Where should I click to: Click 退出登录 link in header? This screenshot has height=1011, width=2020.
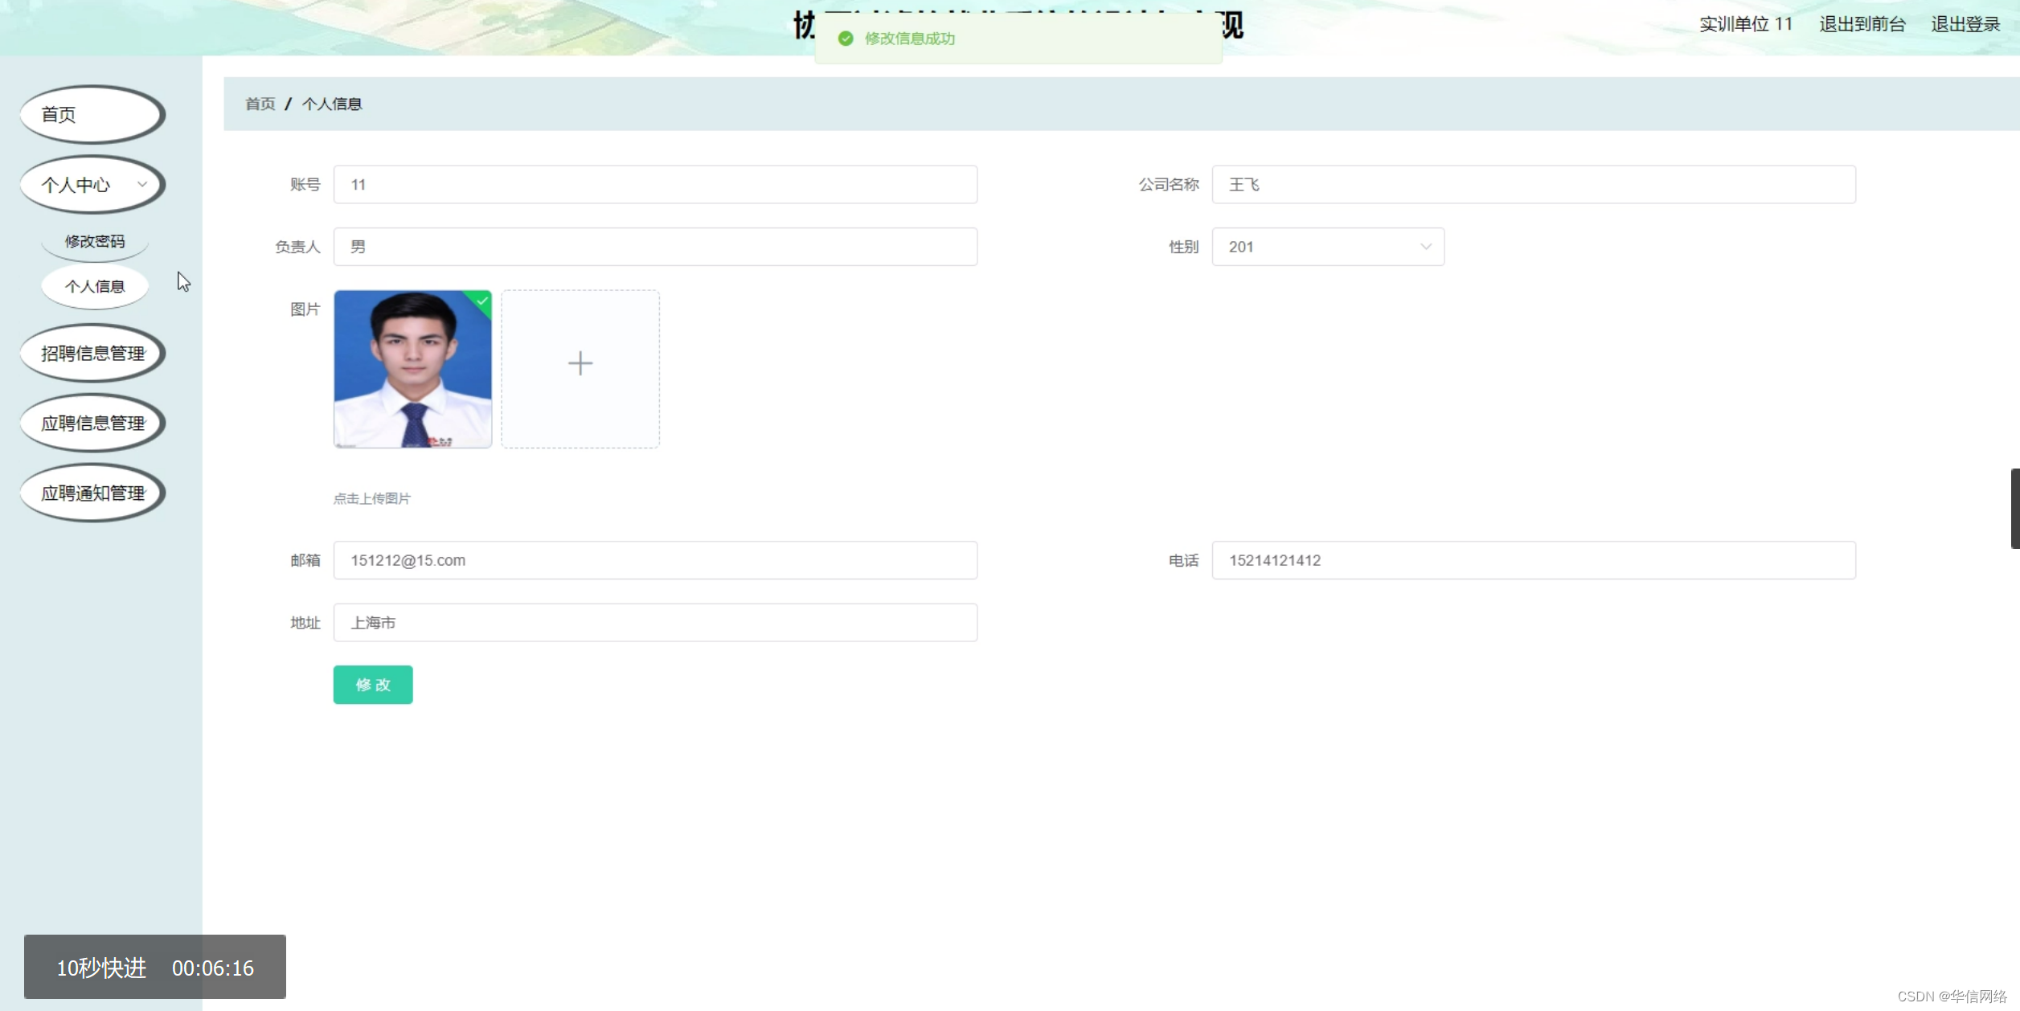[x=1965, y=24]
